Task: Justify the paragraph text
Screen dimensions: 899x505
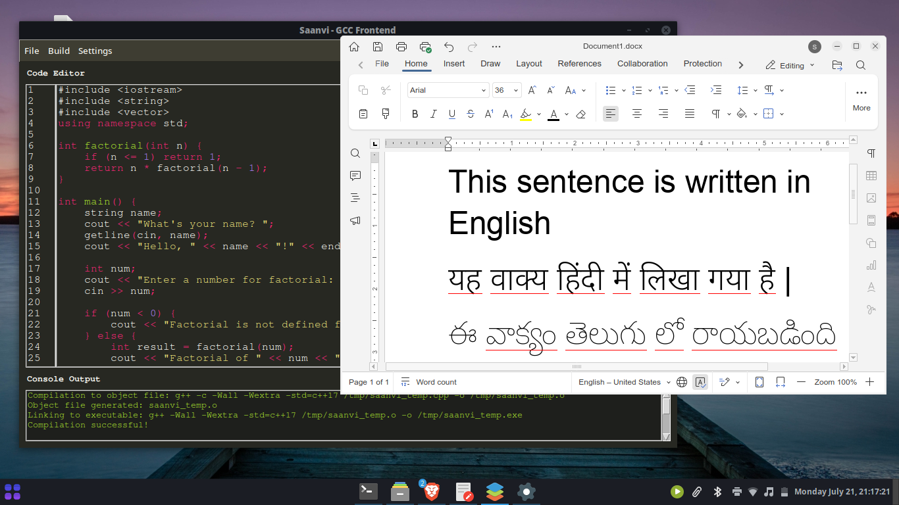Action: (690, 114)
